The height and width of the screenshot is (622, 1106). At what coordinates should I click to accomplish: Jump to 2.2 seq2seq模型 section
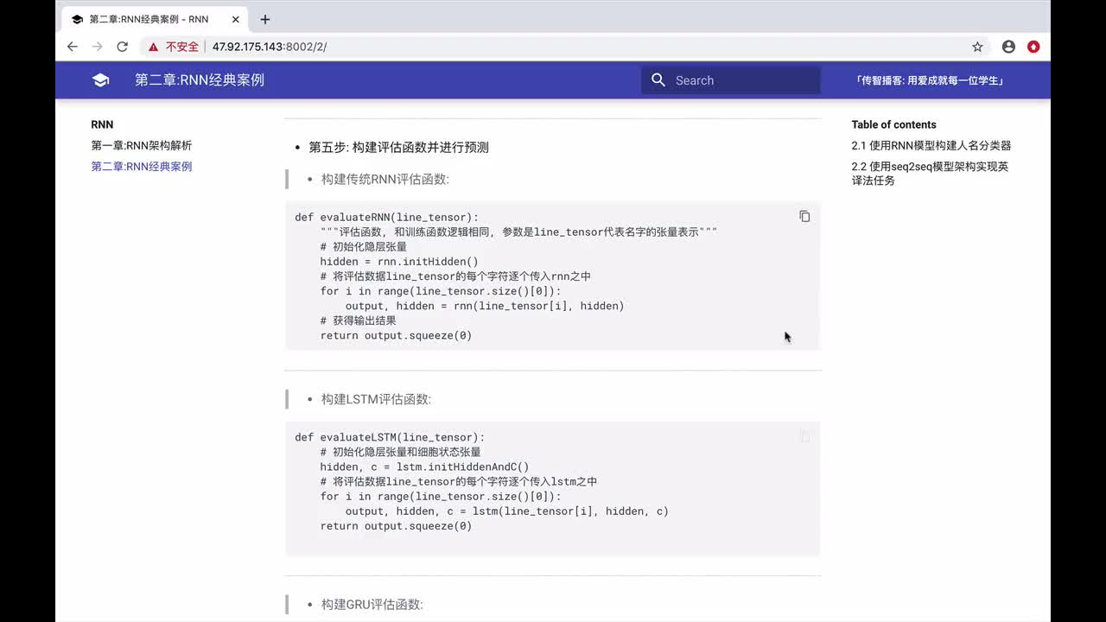click(x=930, y=174)
